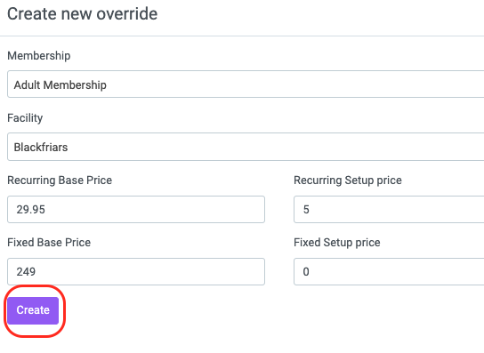Select the Blackfriars text in combo box
The height and width of the screenshot is (353, 484).
[x=41, y=148]
